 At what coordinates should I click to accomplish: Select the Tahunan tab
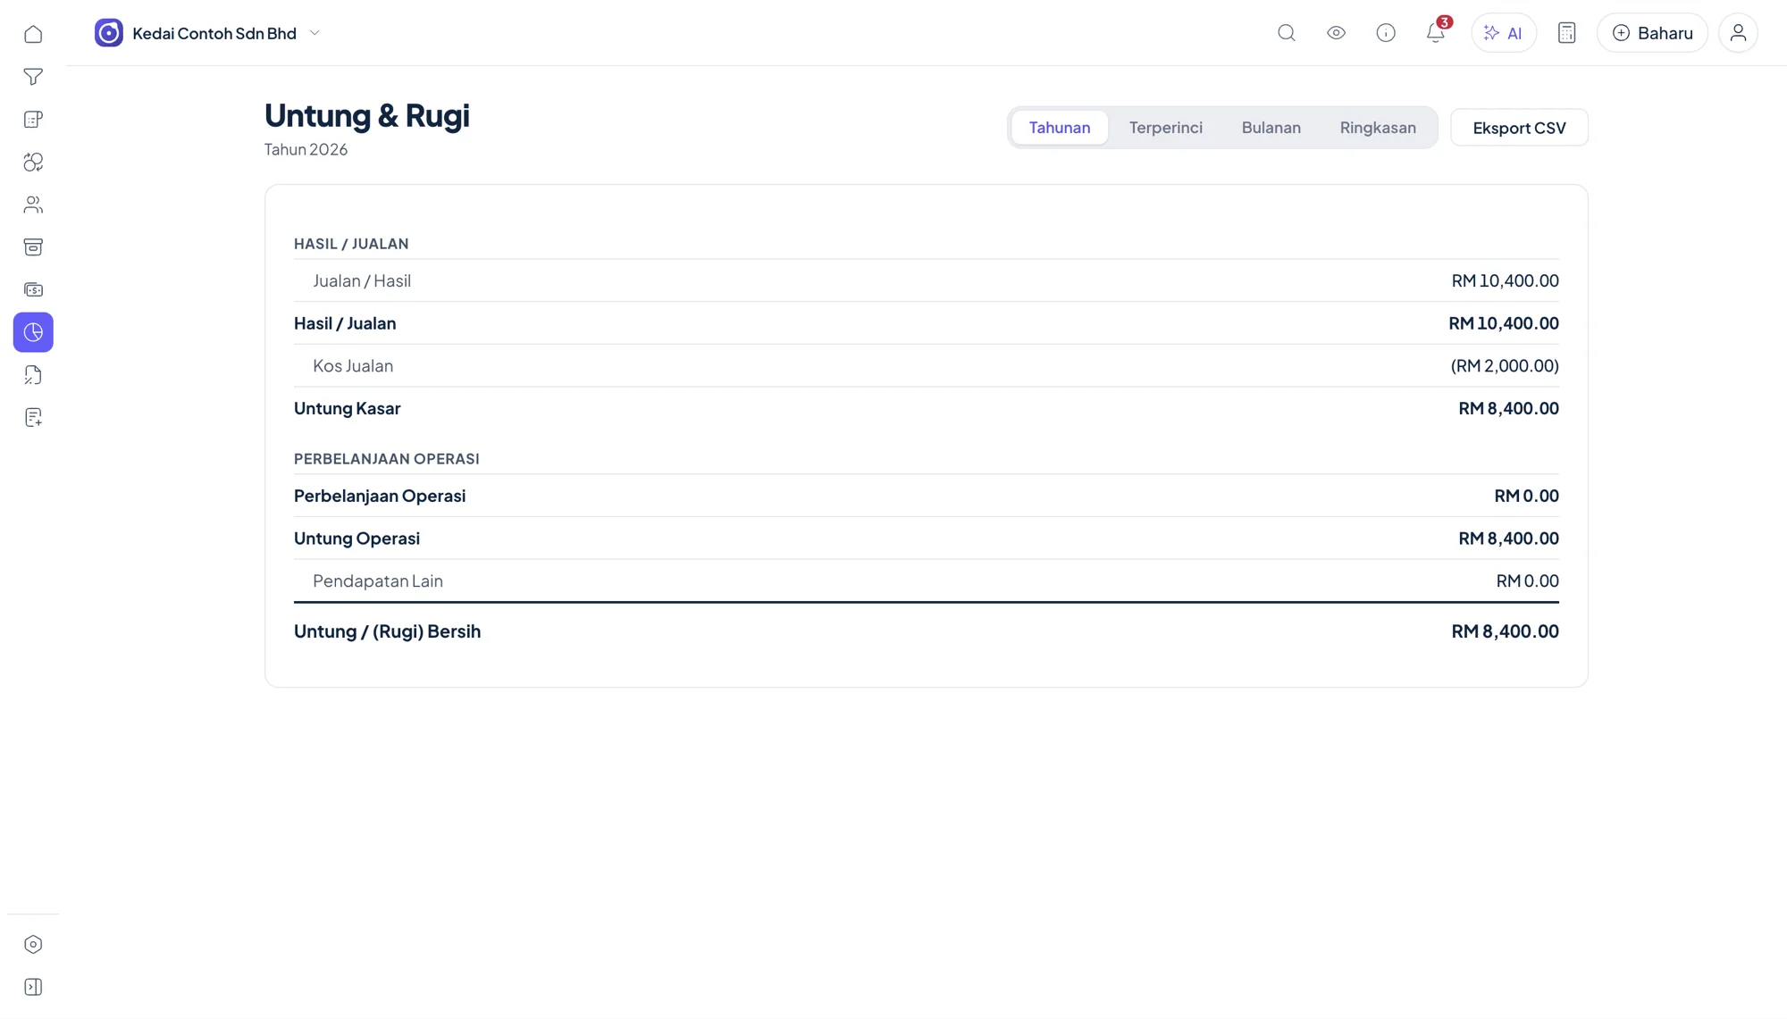(1060, 128)
